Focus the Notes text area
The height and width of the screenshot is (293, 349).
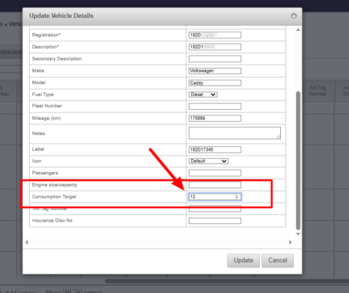[234, 133]
